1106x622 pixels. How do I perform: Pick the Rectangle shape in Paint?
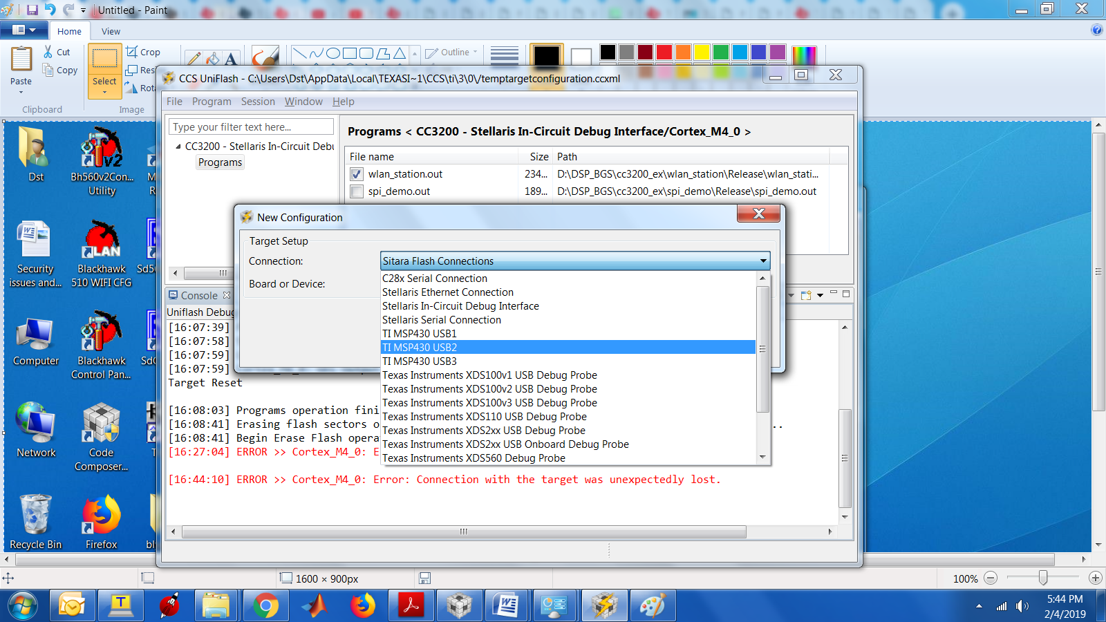[x=350, y=53]
